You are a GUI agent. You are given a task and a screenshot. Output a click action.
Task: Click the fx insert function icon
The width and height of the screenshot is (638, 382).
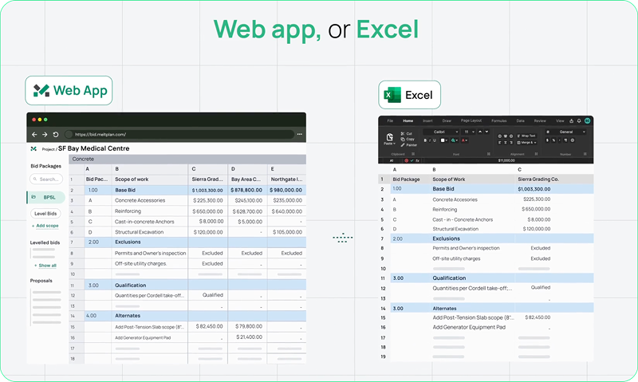(x=417, y=160)
